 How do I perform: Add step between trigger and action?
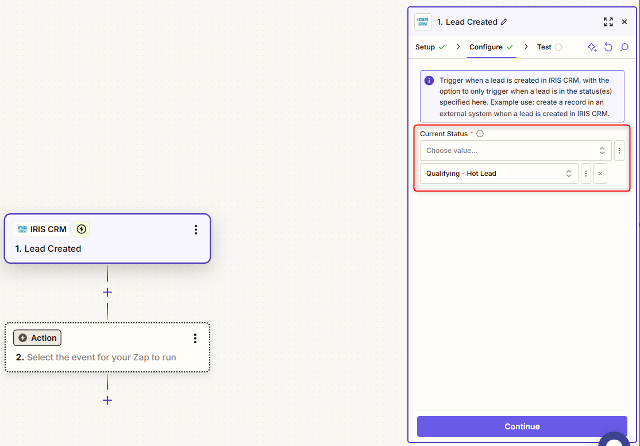pyautogui.click(x=107, y=293)
